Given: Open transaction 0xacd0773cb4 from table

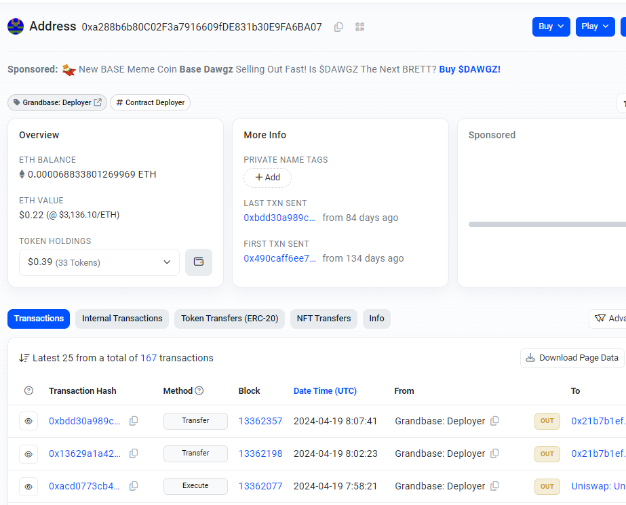Looking at the screenshot, I should point(84,486).
